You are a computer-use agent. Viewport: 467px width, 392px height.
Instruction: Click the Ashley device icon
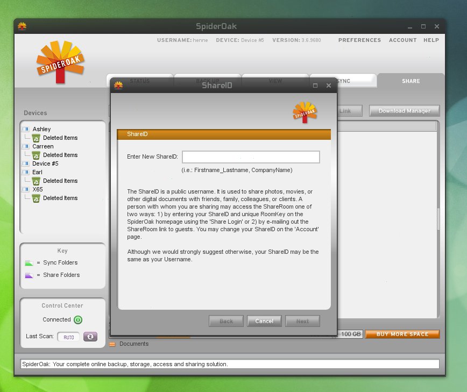(x=26, y=129)
